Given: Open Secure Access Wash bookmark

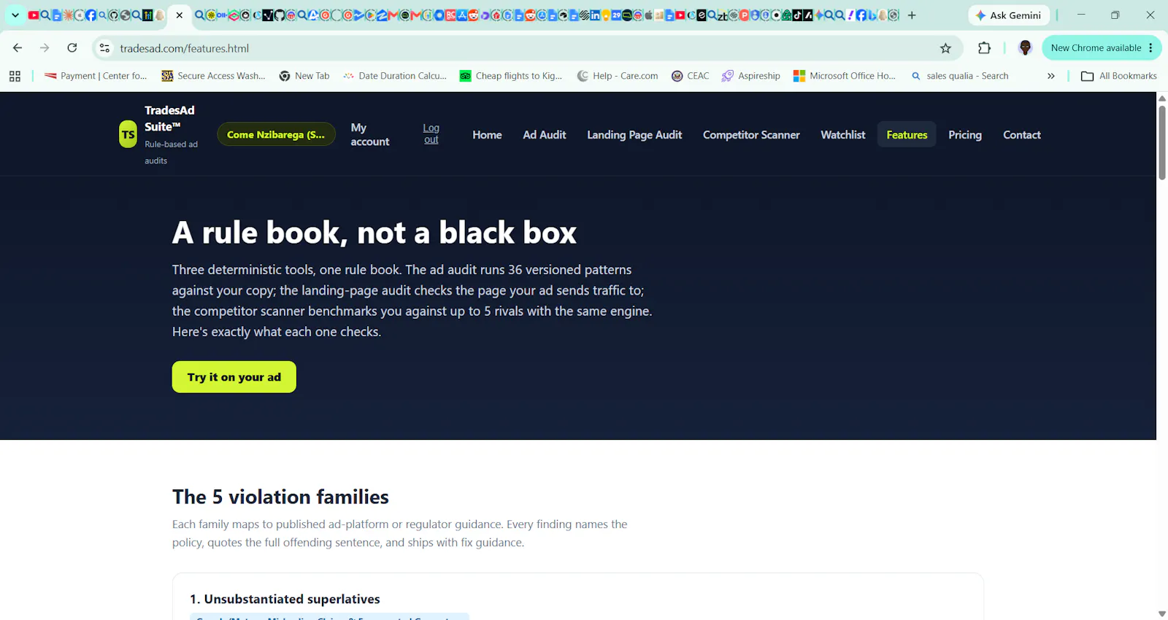Looking at the screenshot, I should 213,76.
